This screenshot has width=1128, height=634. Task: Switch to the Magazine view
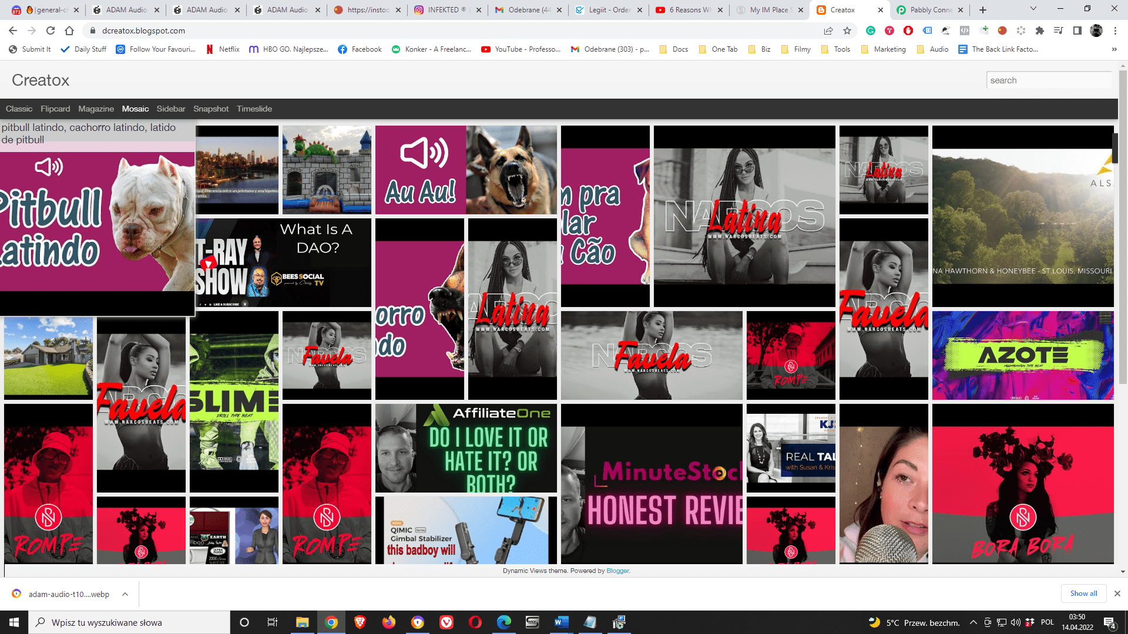(96, 109)
